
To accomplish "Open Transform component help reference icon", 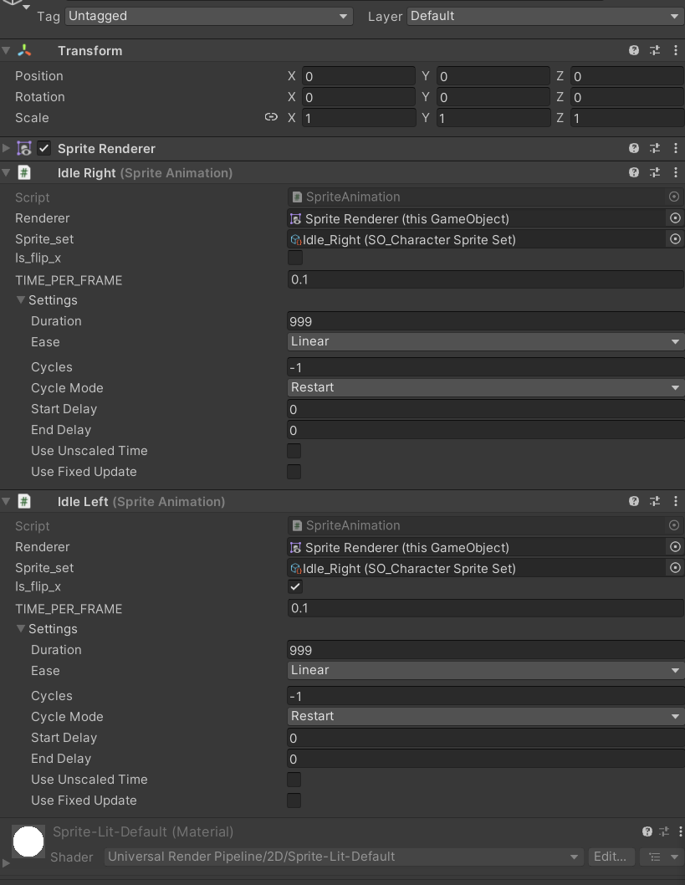I will (634, 50).
